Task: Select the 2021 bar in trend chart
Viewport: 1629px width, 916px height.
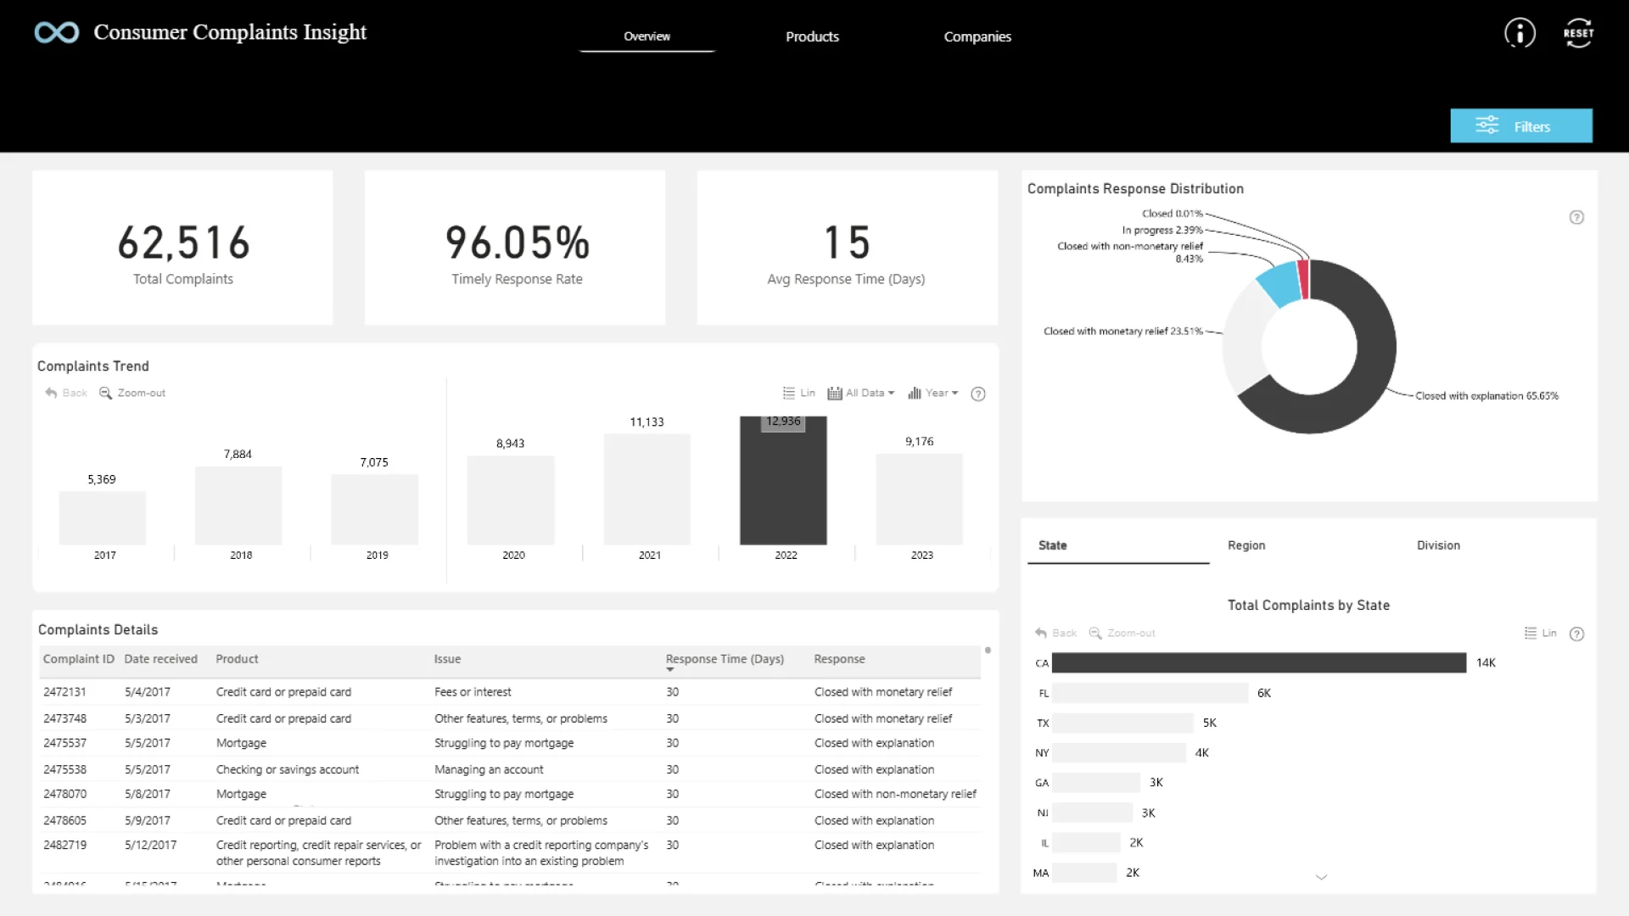Action: pyautogui.click(x=647, y=489)
